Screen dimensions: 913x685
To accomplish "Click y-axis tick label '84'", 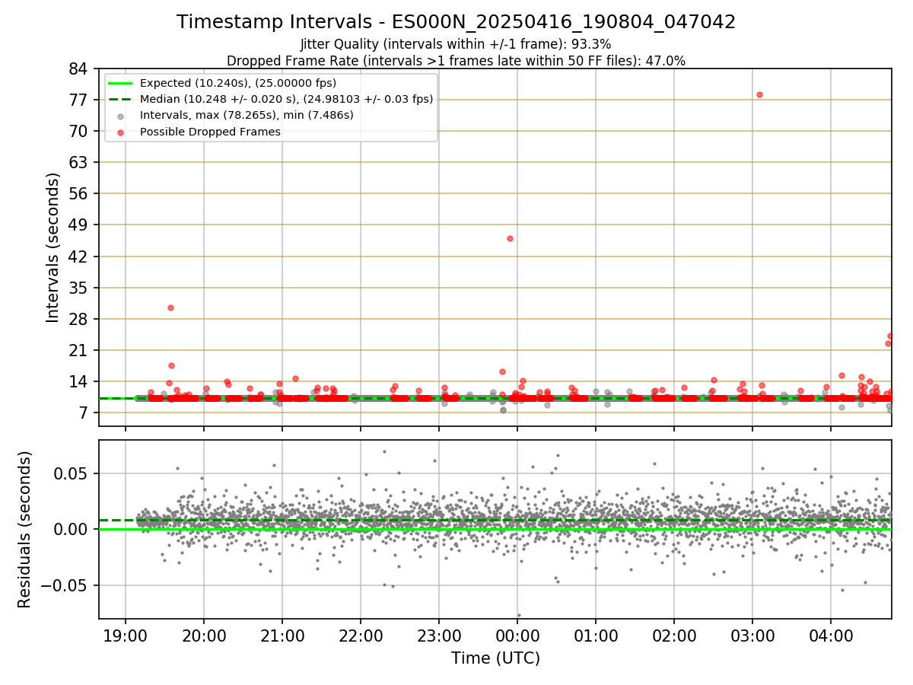I will pyautogui.click(x=78, y=68).
